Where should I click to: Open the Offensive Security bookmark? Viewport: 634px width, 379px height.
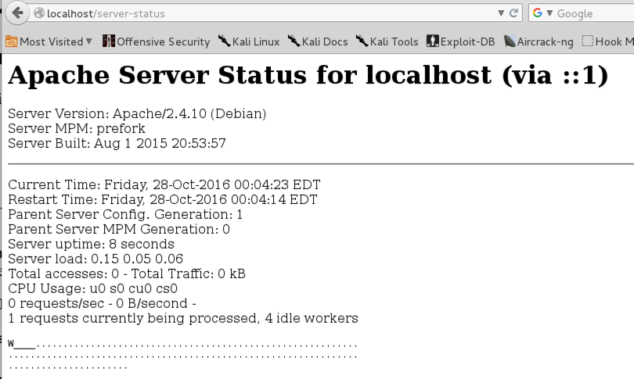click(156, 41)
